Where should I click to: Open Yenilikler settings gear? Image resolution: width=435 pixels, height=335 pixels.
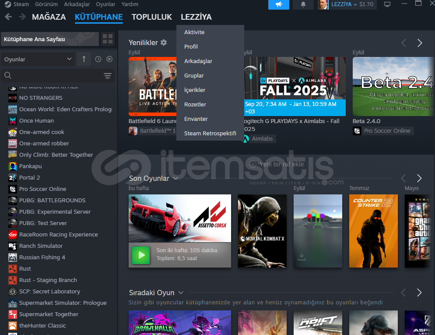pyautogui.click(x=164, y=42)
